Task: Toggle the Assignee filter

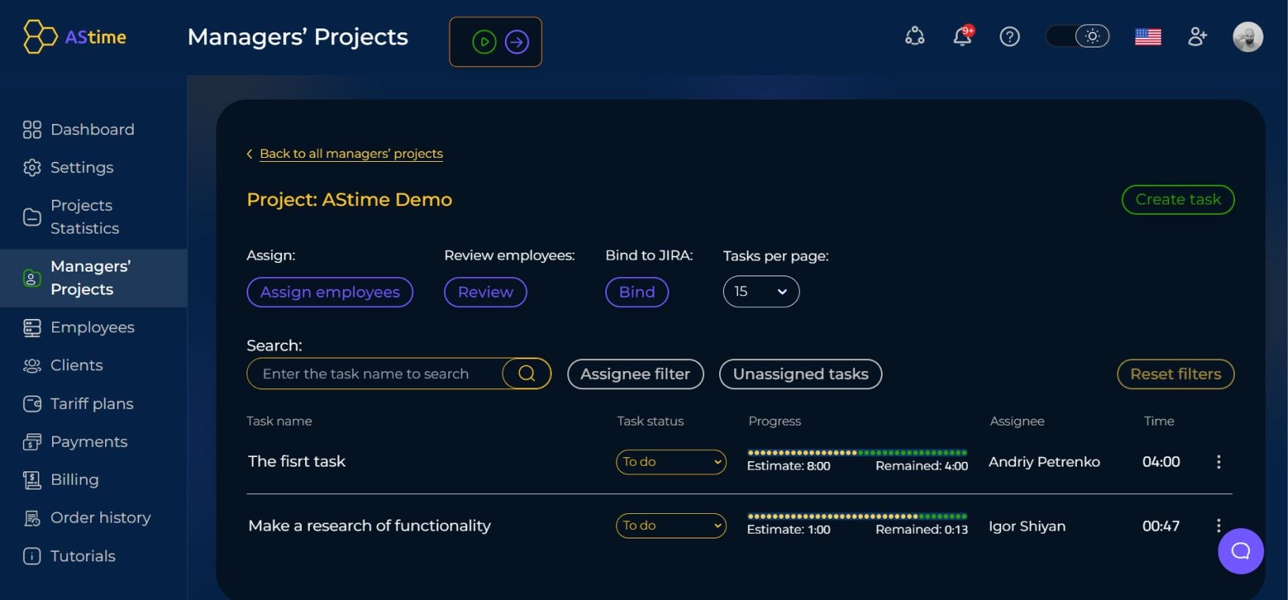Action: pyautogui.click(x=635, y=374)
